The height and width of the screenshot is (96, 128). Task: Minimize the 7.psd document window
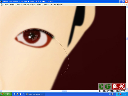click(122, 4)
